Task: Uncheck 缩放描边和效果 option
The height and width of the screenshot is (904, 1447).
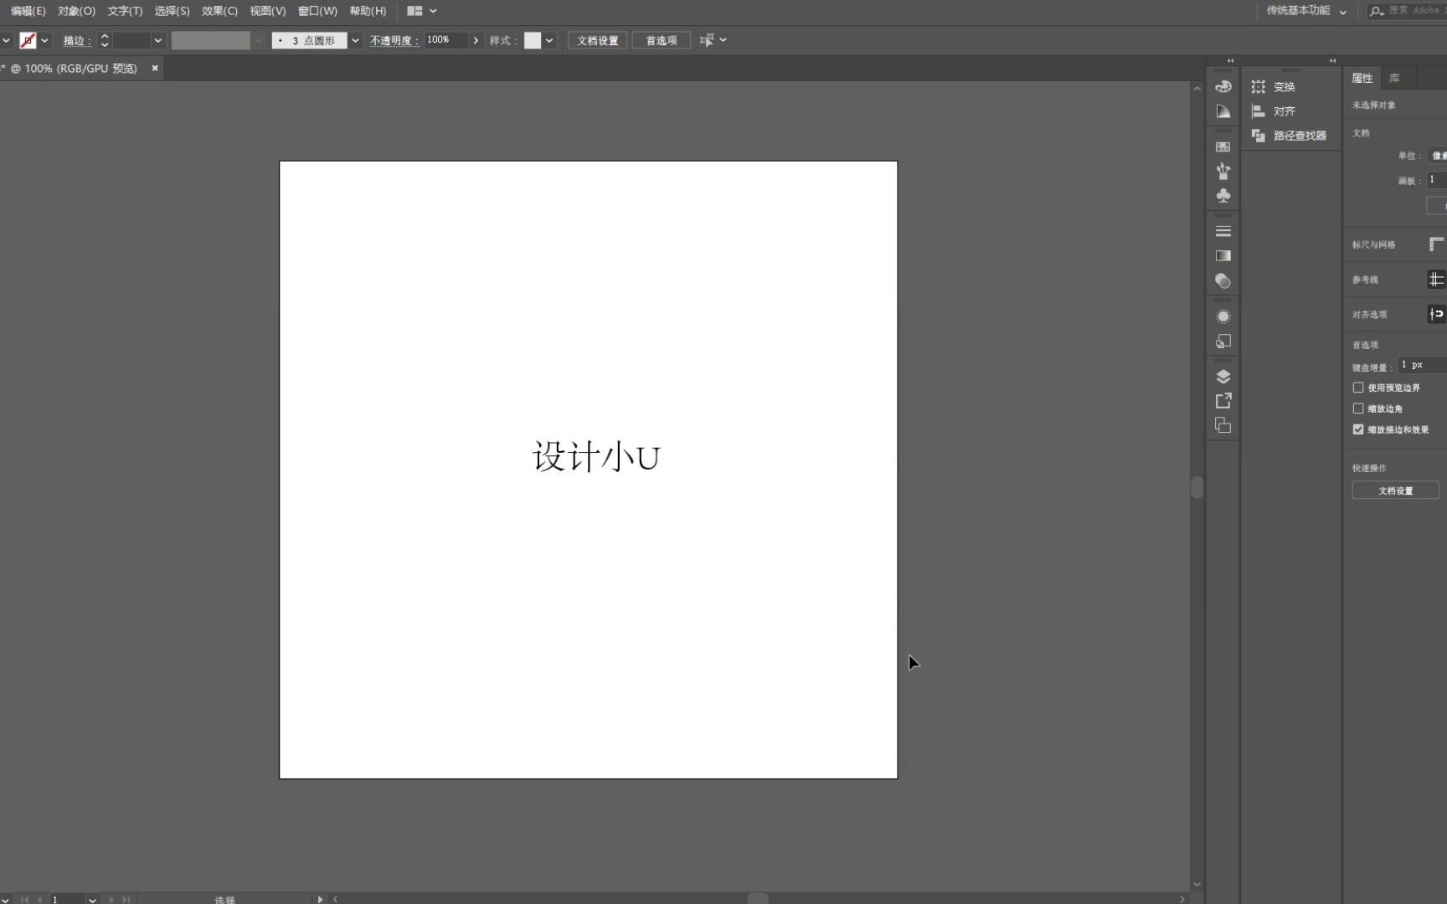Action: click(x=1358, y=429)
